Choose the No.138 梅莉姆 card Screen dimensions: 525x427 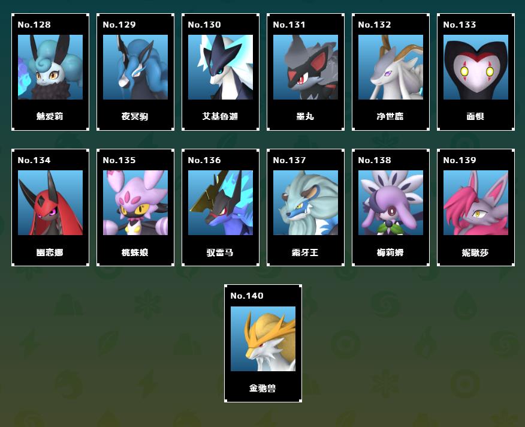[x=390, y=208]
